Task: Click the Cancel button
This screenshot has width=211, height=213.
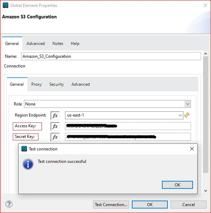Action: 189,205
